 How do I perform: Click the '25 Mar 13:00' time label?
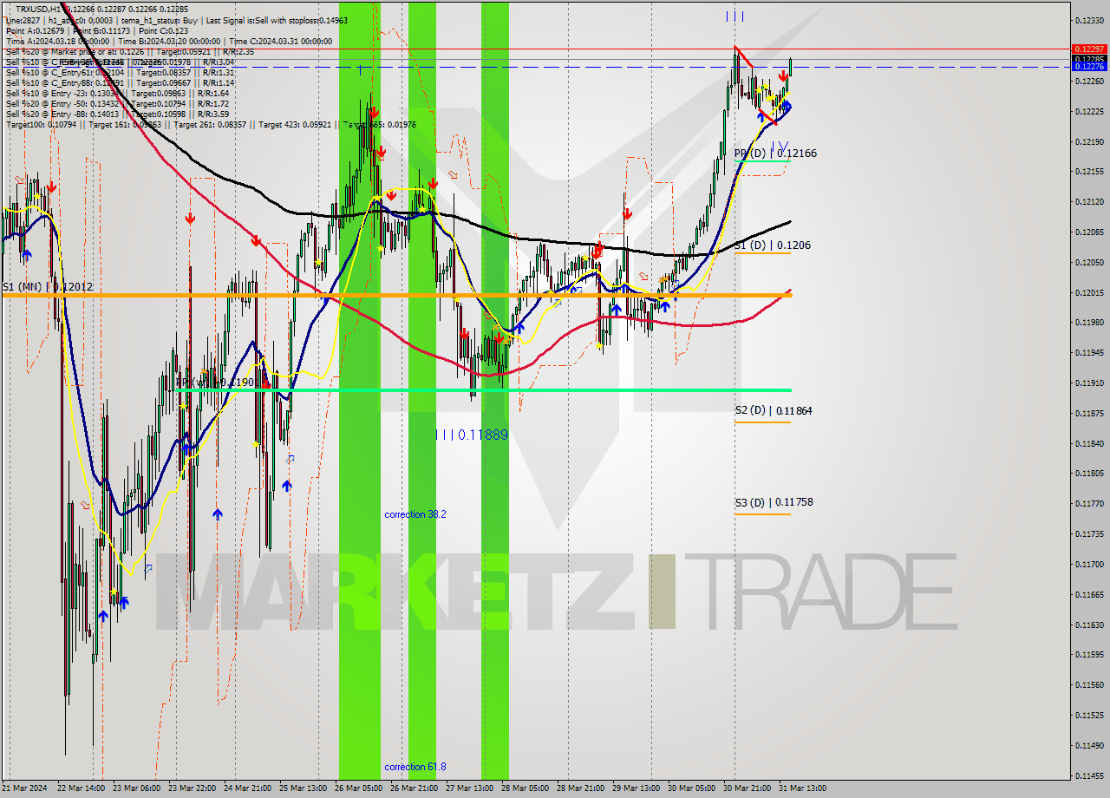click(303, 788)
